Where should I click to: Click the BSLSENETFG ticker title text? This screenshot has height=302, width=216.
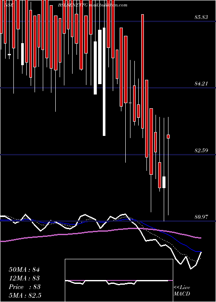(x=73, y=5)
